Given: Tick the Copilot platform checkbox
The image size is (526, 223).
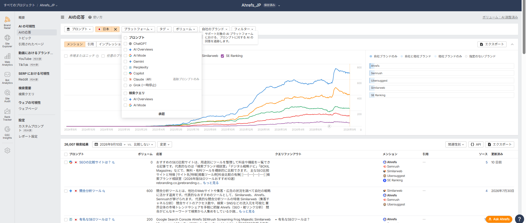Looking at the screenshot, I should pyautogui.click(x=125, y=74).
